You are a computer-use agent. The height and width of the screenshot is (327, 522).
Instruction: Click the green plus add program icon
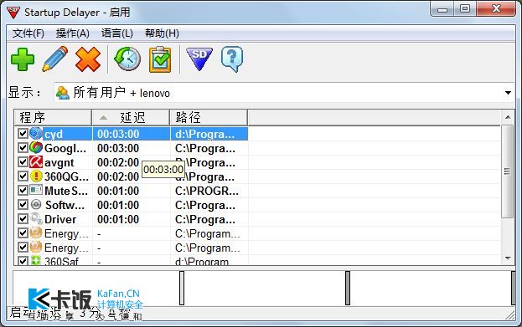coord(23,59)
